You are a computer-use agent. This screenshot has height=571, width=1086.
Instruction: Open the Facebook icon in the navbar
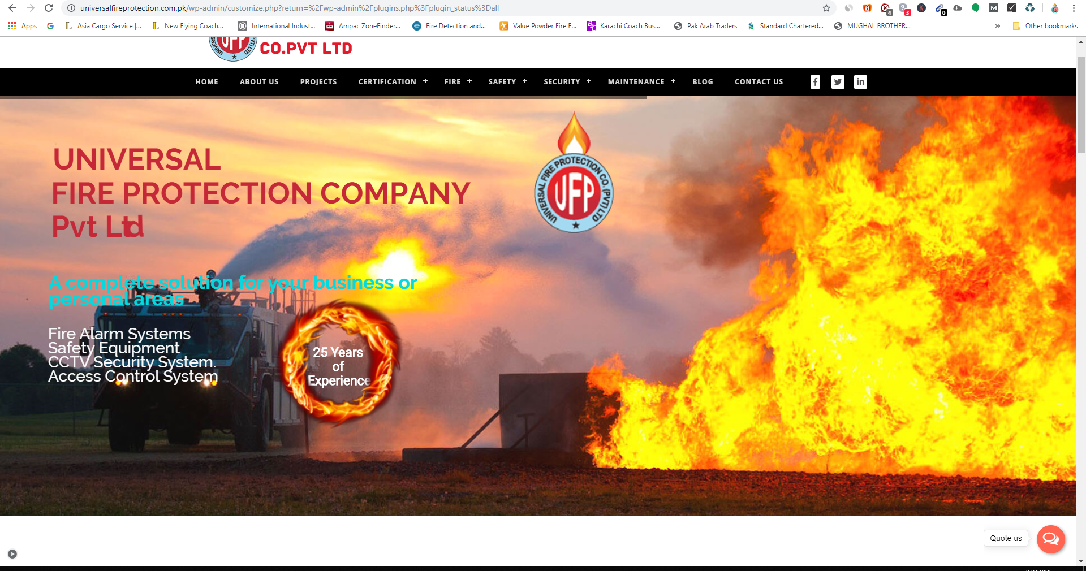(x=815, y=82)
